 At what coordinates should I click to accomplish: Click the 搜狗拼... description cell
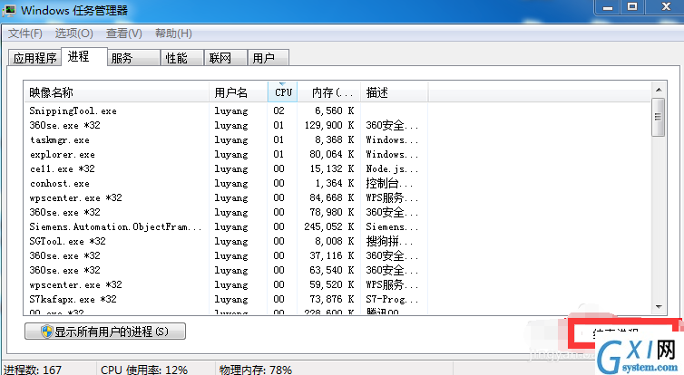[389, 241]
